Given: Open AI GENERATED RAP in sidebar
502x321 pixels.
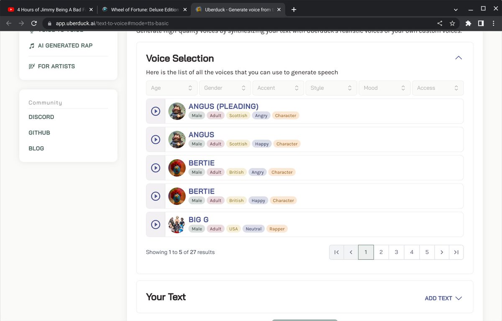Looking at the screenshot, I should (61, 46).
